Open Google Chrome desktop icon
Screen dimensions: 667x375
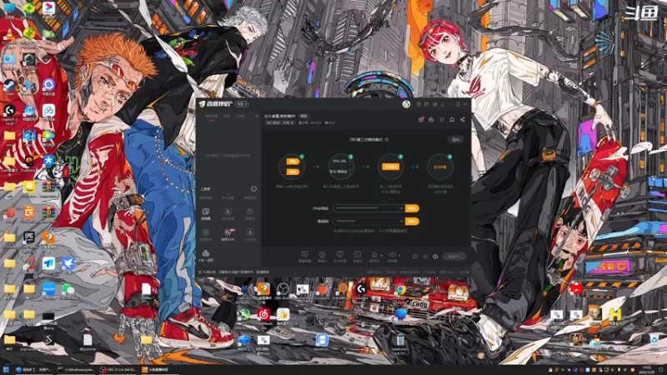pyautogui.click(x=400, y=291)
